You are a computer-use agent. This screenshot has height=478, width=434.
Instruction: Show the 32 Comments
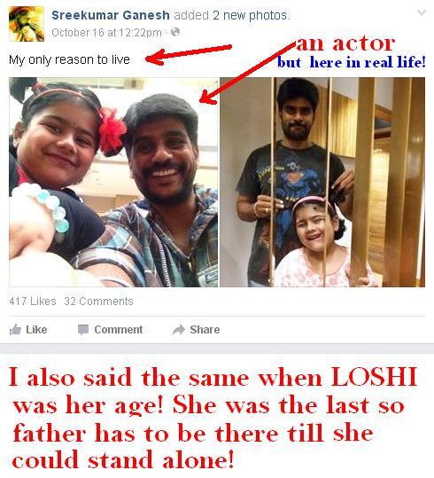[x=98, y=302]
